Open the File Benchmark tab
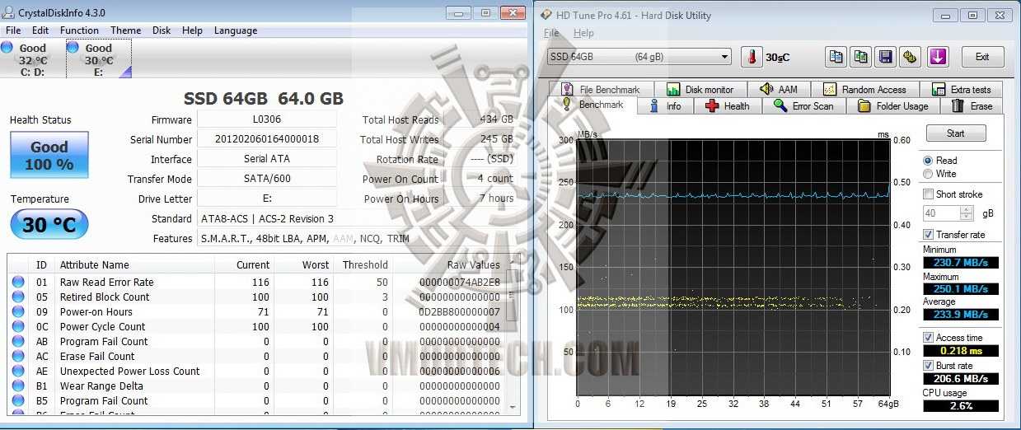This screenshot has width=1021, height=430. [x=600, y=89]
